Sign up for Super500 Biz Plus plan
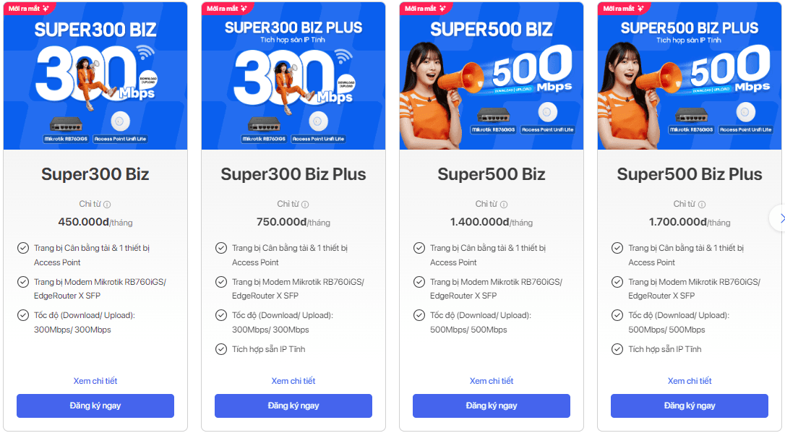This screenshot has height=433, width=785. click(690, 406)
